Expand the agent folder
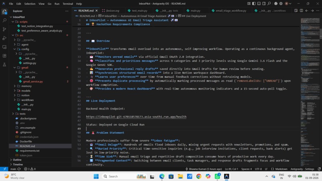 (14, 45)
